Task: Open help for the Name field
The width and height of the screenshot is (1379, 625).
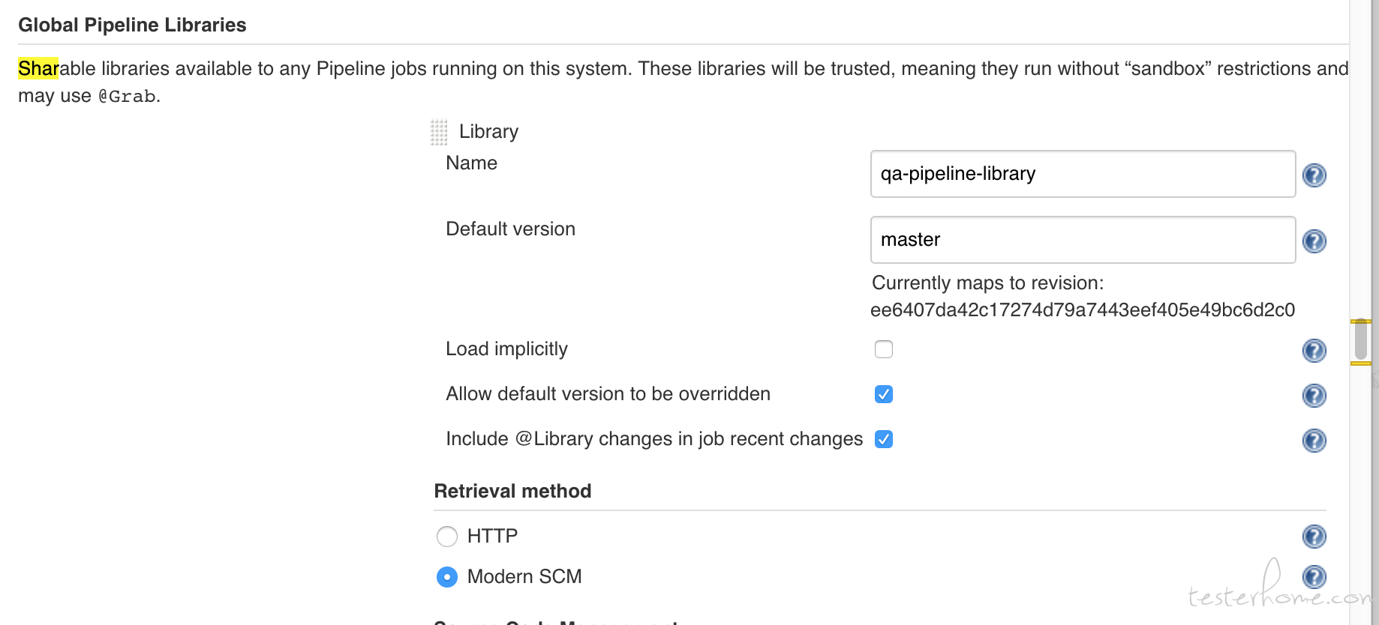Action: click(1314, 175)
